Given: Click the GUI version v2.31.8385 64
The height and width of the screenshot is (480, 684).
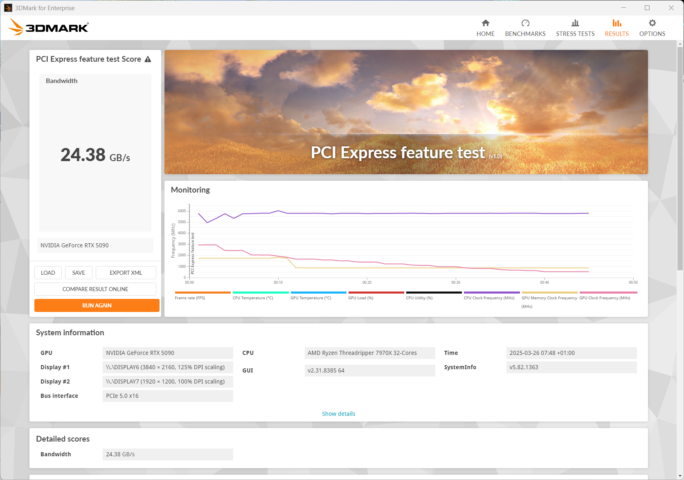Looking at the screenshot, I should (x=370, y=370).
